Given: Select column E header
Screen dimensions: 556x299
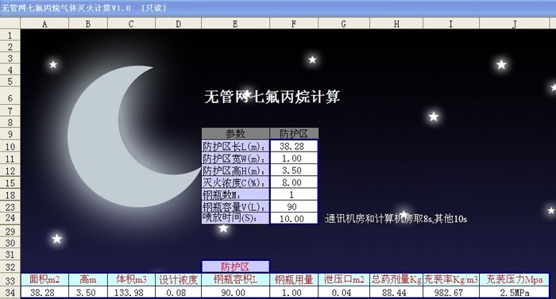Looking at the screenshot, I should [x=235, y=24].
